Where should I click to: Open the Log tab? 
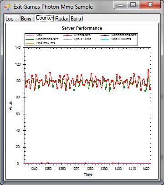(12, 19)
